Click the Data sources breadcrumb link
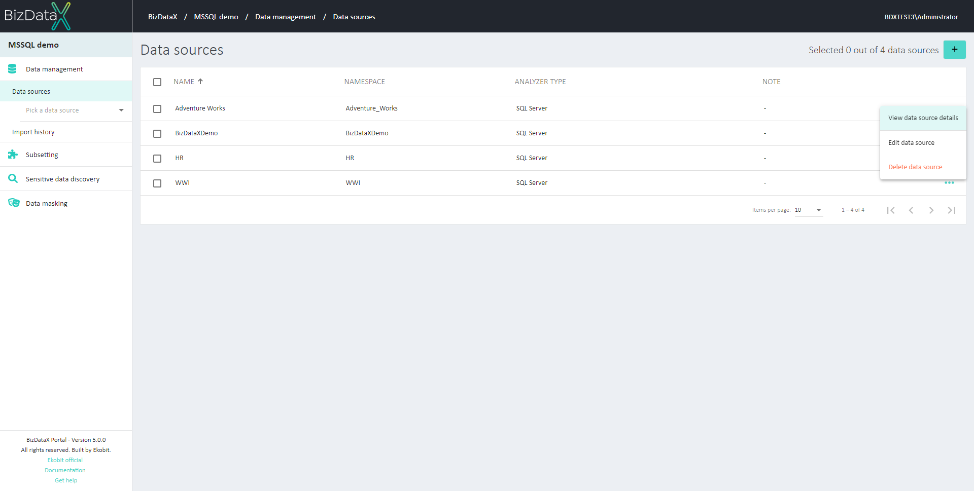 354,17
